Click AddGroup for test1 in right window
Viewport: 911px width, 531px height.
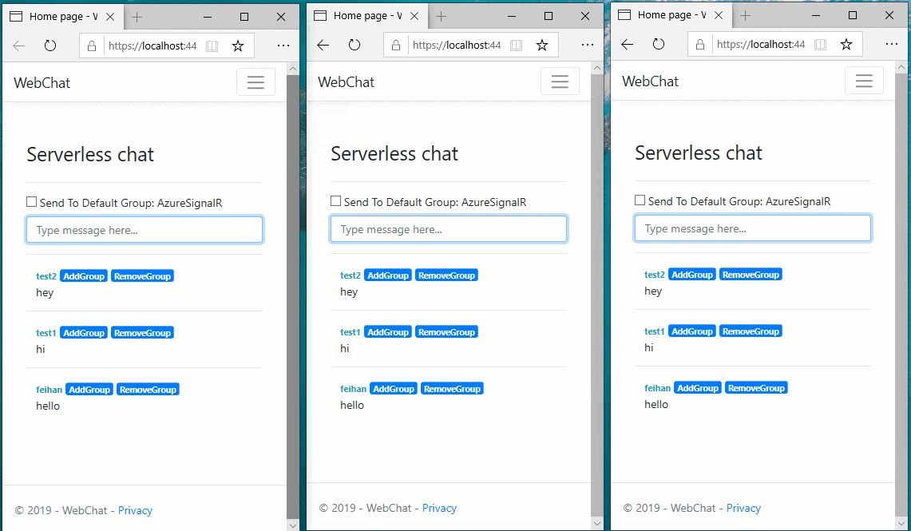click(692, 331)
